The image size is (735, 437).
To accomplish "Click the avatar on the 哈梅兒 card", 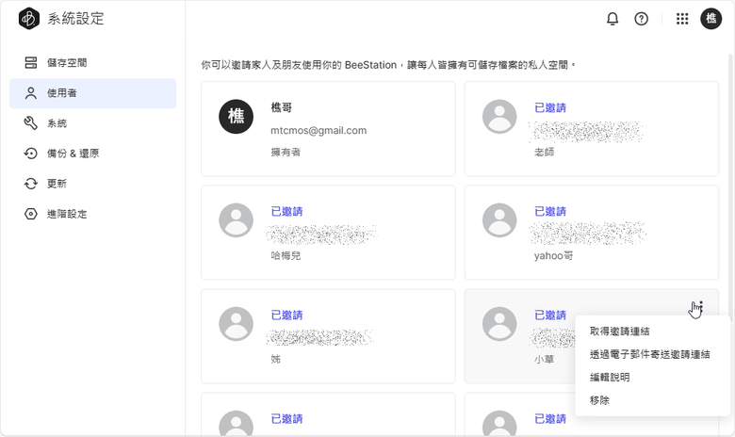I will point(237,220).
